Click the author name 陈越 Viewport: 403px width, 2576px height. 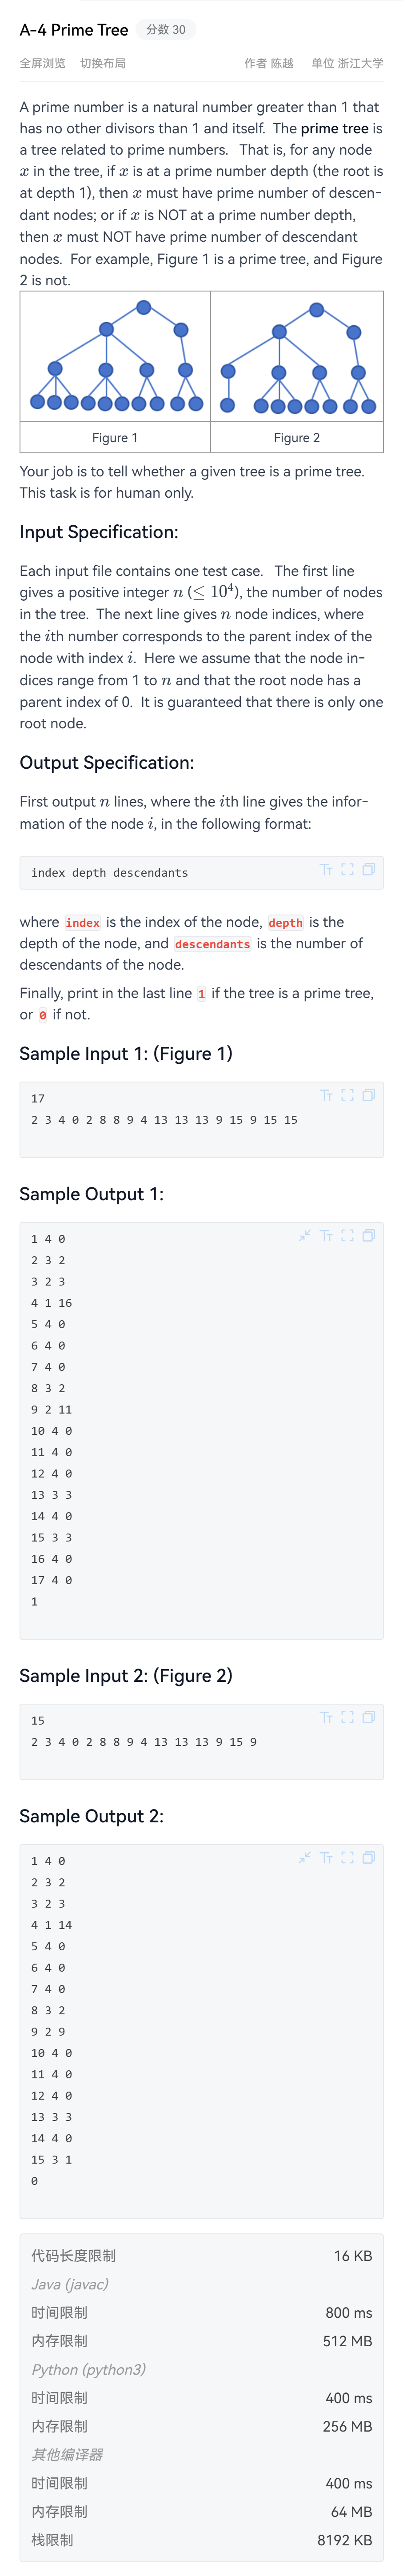tap(282, 63)
